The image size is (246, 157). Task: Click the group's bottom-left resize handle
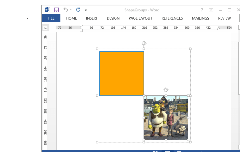[x=97, y=142]
